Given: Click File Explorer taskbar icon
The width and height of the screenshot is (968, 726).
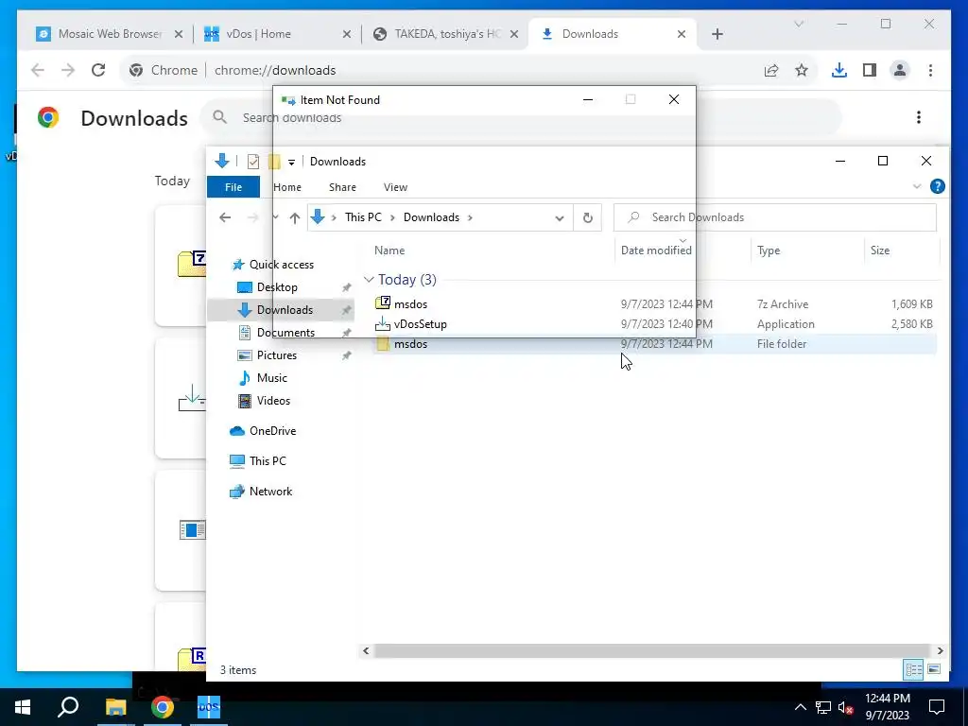Looking at the screenshot, I should coord(115,707).
